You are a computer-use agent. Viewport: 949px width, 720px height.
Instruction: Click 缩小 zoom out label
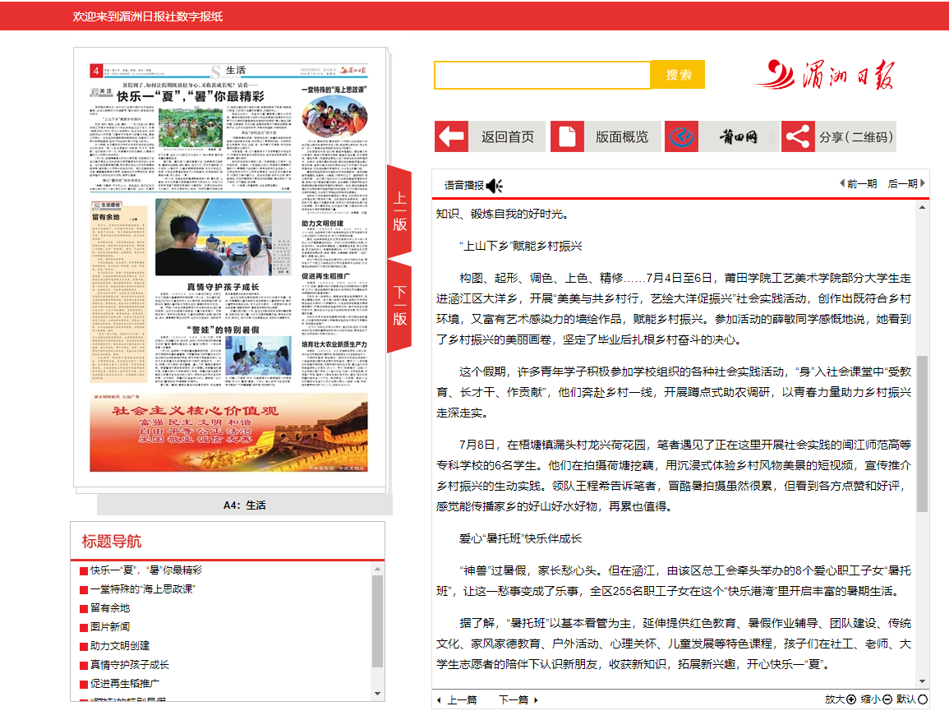coord(870,699)
